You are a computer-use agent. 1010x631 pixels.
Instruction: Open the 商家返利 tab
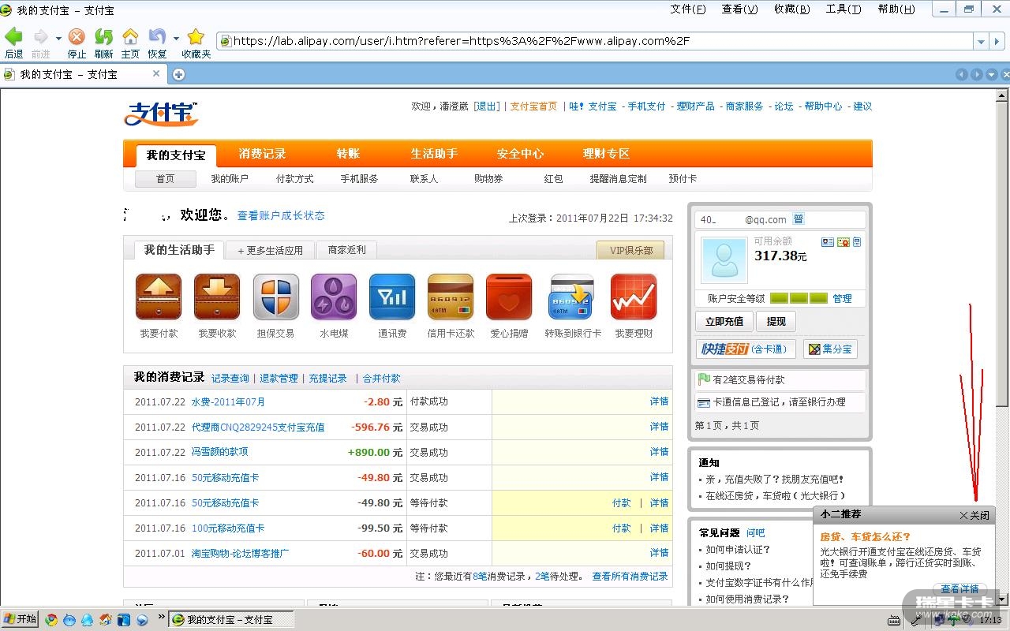[346, 250]
